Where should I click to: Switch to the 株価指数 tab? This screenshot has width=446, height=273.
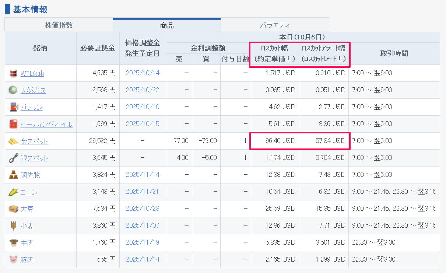click(x=59, y=25)
